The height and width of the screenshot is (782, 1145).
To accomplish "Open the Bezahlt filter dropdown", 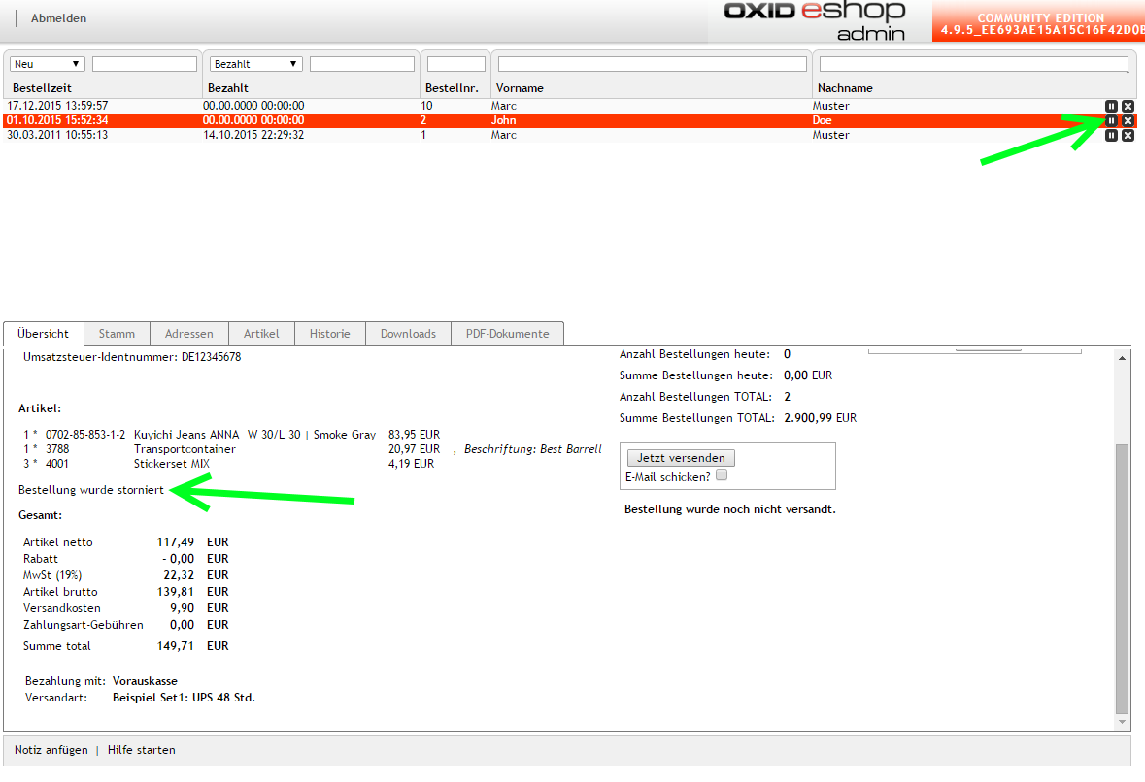I will pyautogui.click(x=256, y=64).
